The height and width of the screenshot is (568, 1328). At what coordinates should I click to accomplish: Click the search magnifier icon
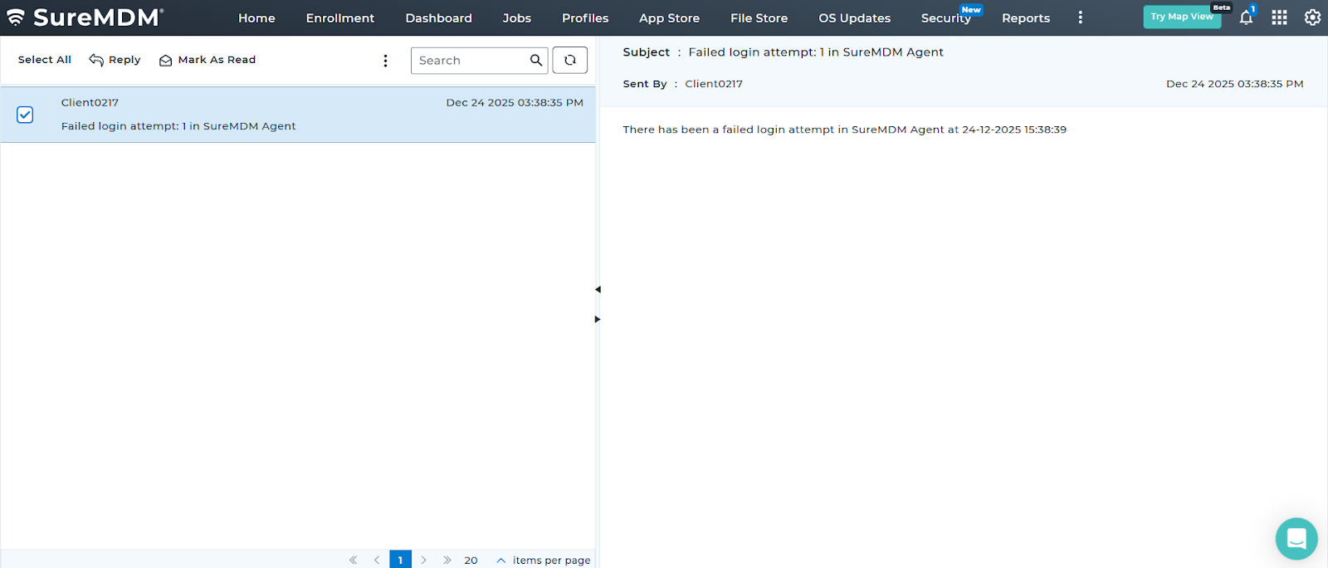[536, 60]
